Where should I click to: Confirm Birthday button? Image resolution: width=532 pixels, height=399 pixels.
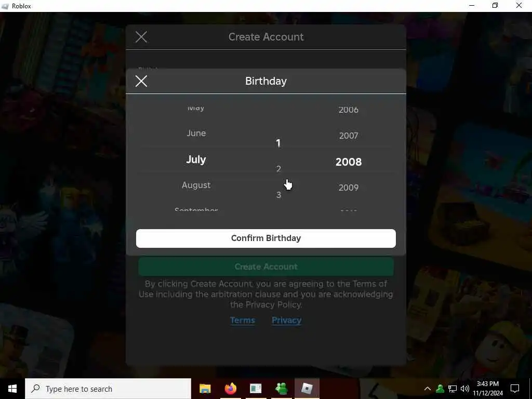pyautogui.click(x=265, y=238)
